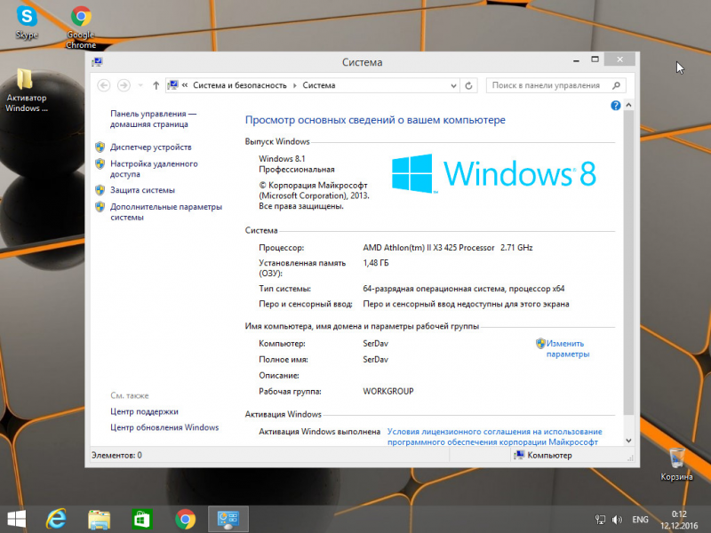Click the Компьютер status bar icon
This screenshot has width=711, height=533.
(x=519, y=455)
